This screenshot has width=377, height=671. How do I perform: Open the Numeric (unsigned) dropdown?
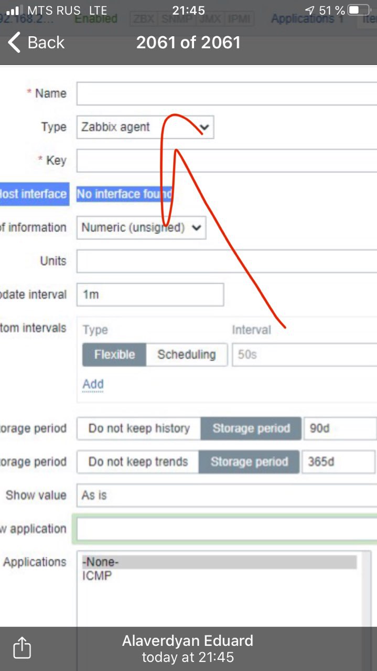click(x=141, y=228)
